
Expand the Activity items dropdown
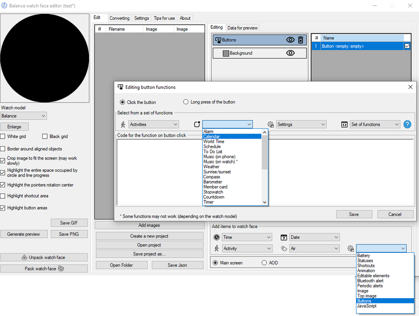pyautogui.click(x=247, y=248)
